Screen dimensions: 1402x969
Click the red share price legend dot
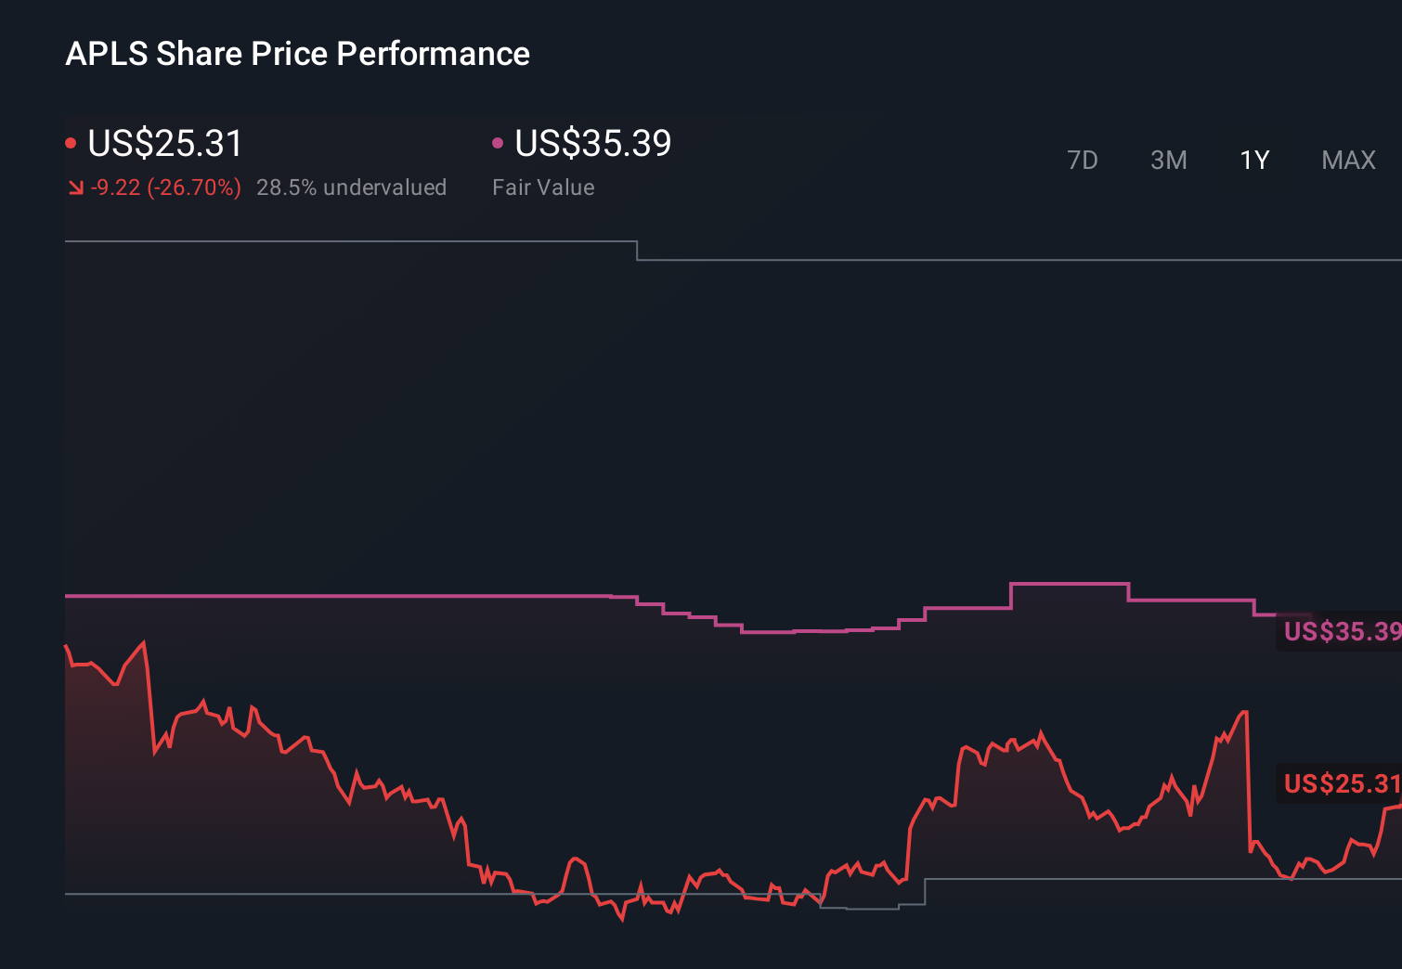pyautogui.click(x=71, y=142)
